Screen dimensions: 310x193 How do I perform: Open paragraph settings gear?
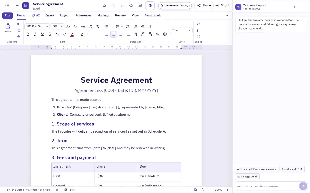pyautogui.click(x=165, y=34)
